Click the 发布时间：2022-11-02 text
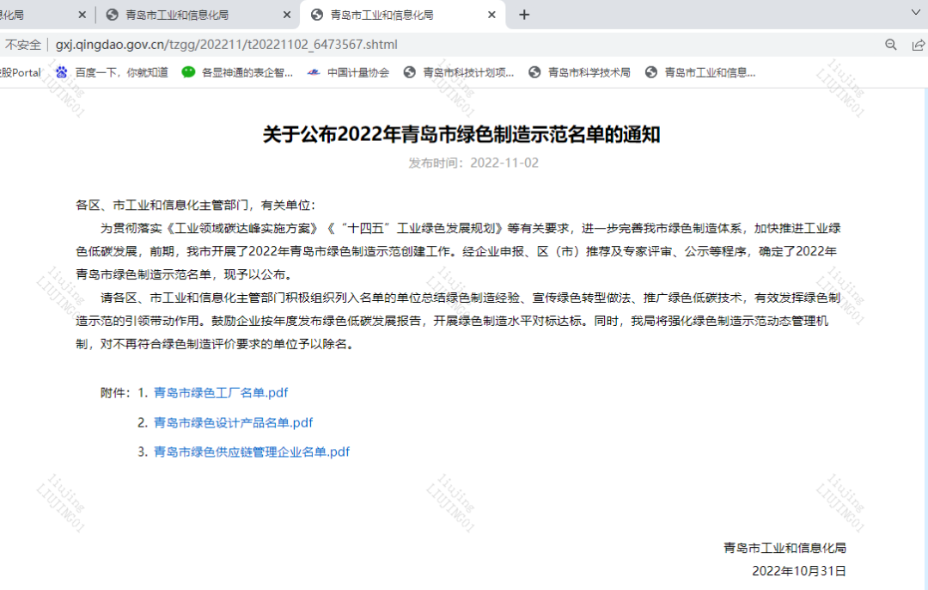The image size is (928, 590). (x=473, y=163)
